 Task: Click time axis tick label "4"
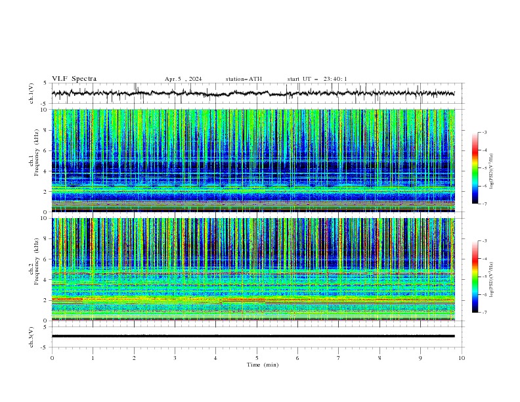point(216,358)
